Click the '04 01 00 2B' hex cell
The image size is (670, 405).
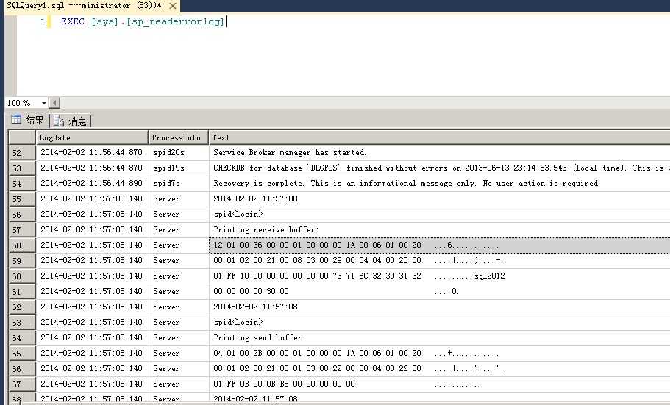[x=439, y=353]
